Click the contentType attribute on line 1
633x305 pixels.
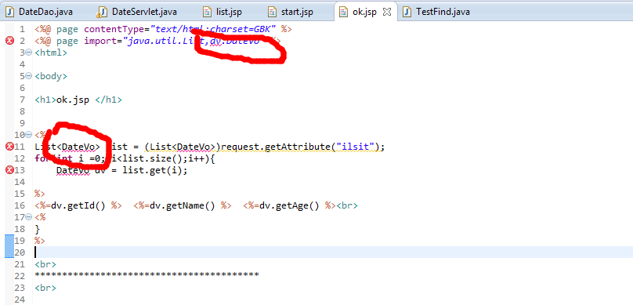point(114,29)
